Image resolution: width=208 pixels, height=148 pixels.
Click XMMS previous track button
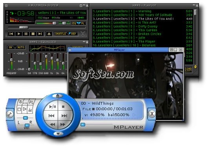click(11, 34)
